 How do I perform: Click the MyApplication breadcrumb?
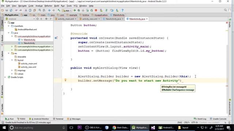point(10,15)
